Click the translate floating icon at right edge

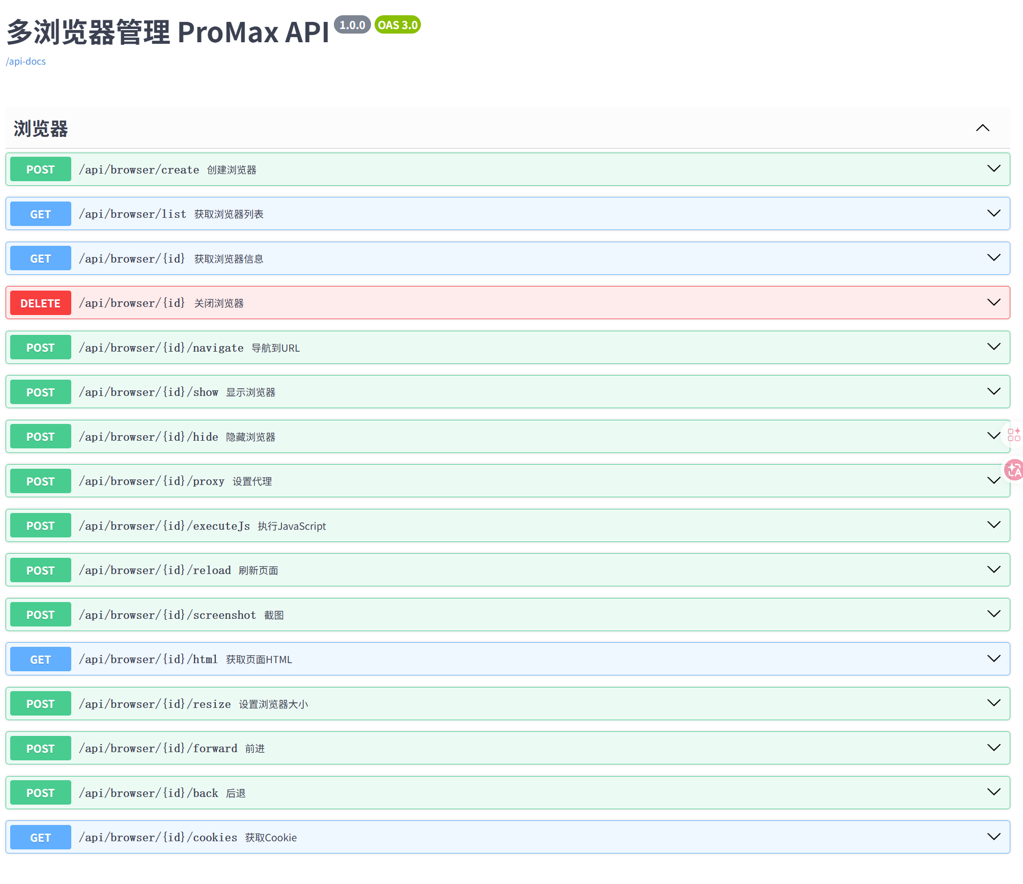(x=1014, y=470)
